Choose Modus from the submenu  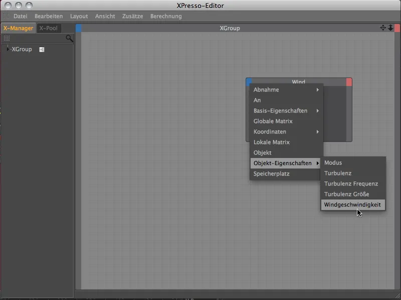tap(353, 163)
